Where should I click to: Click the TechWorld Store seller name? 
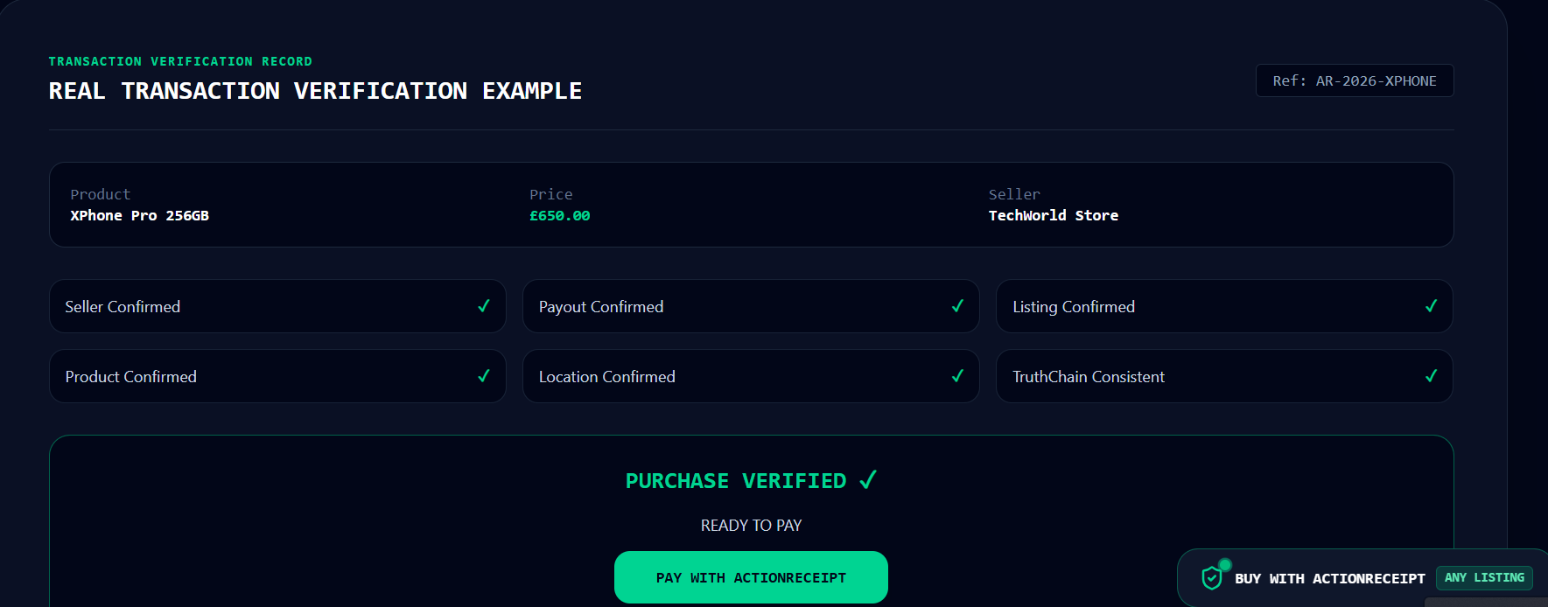(x=1054, y=215)
